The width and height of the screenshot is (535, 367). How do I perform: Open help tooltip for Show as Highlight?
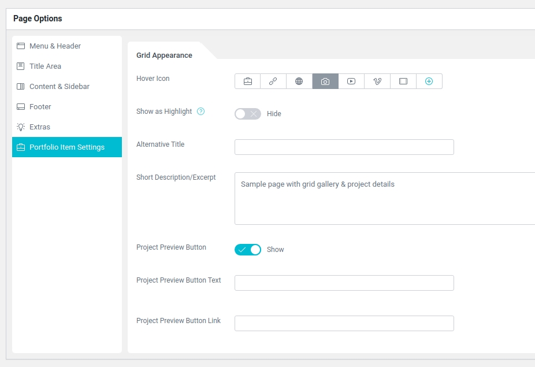(x=201, y=112)
